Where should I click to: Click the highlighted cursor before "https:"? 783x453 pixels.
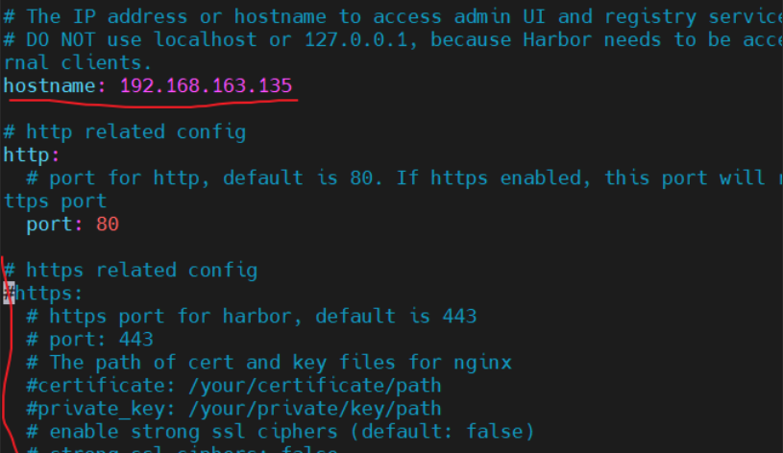pyautogui.click(x=9, y=294)
